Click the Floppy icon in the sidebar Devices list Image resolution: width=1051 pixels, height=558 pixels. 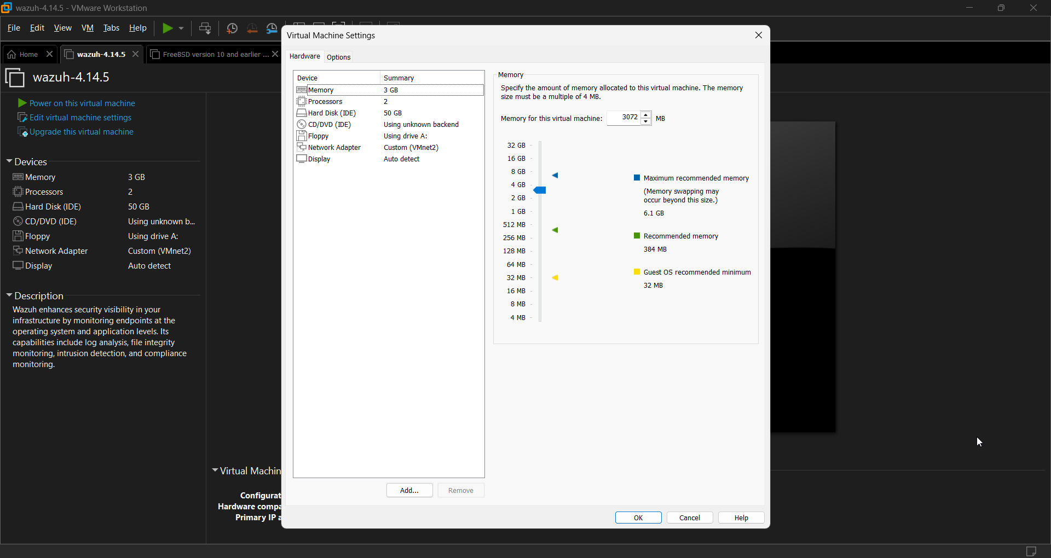(18, 236)
